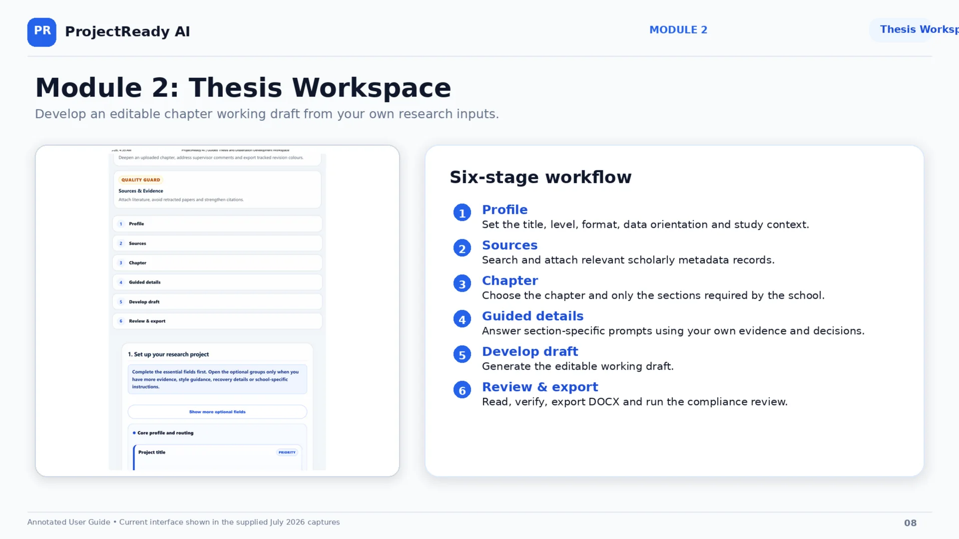Click the text 'Attach literature, avoid retracted papers'
The width and height of the screenshot is (959, 539).
pos(181,200)
